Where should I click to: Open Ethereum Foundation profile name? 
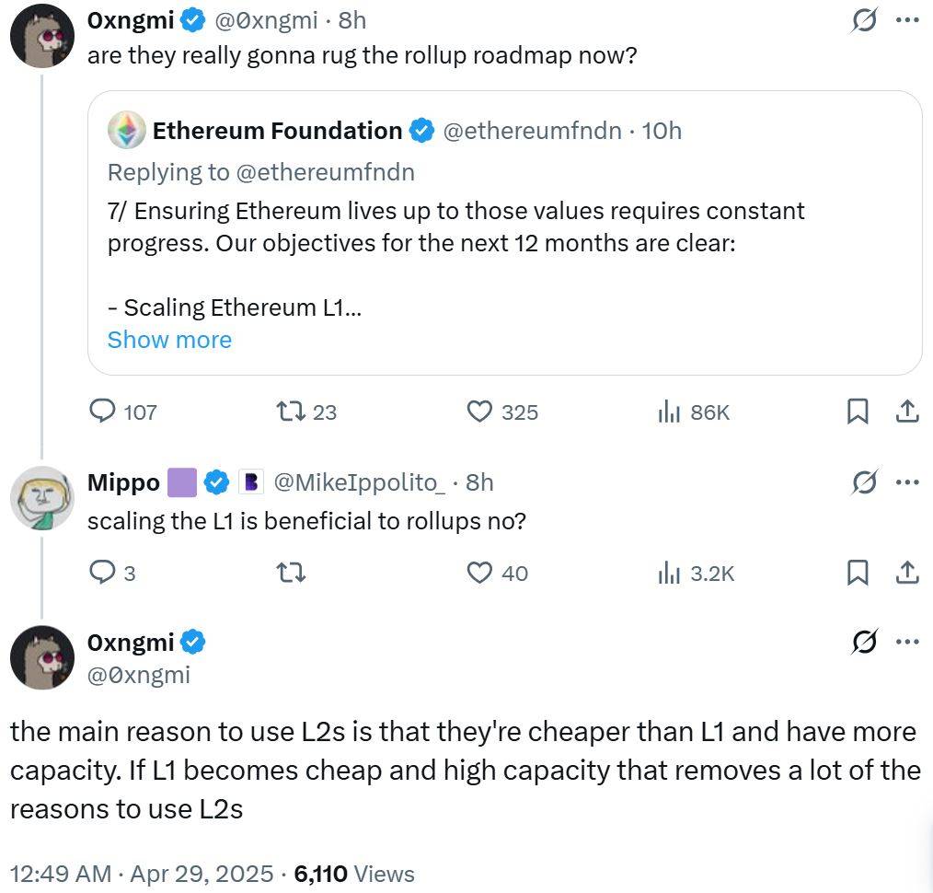coord(277,131)
